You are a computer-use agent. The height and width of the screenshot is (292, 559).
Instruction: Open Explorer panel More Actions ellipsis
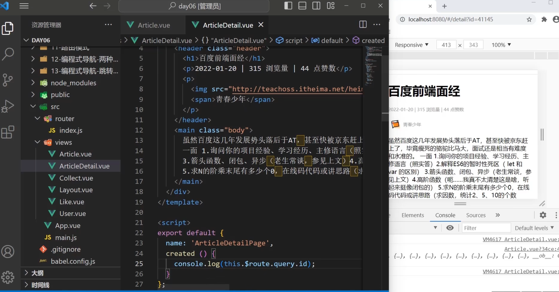click(108, 24)
